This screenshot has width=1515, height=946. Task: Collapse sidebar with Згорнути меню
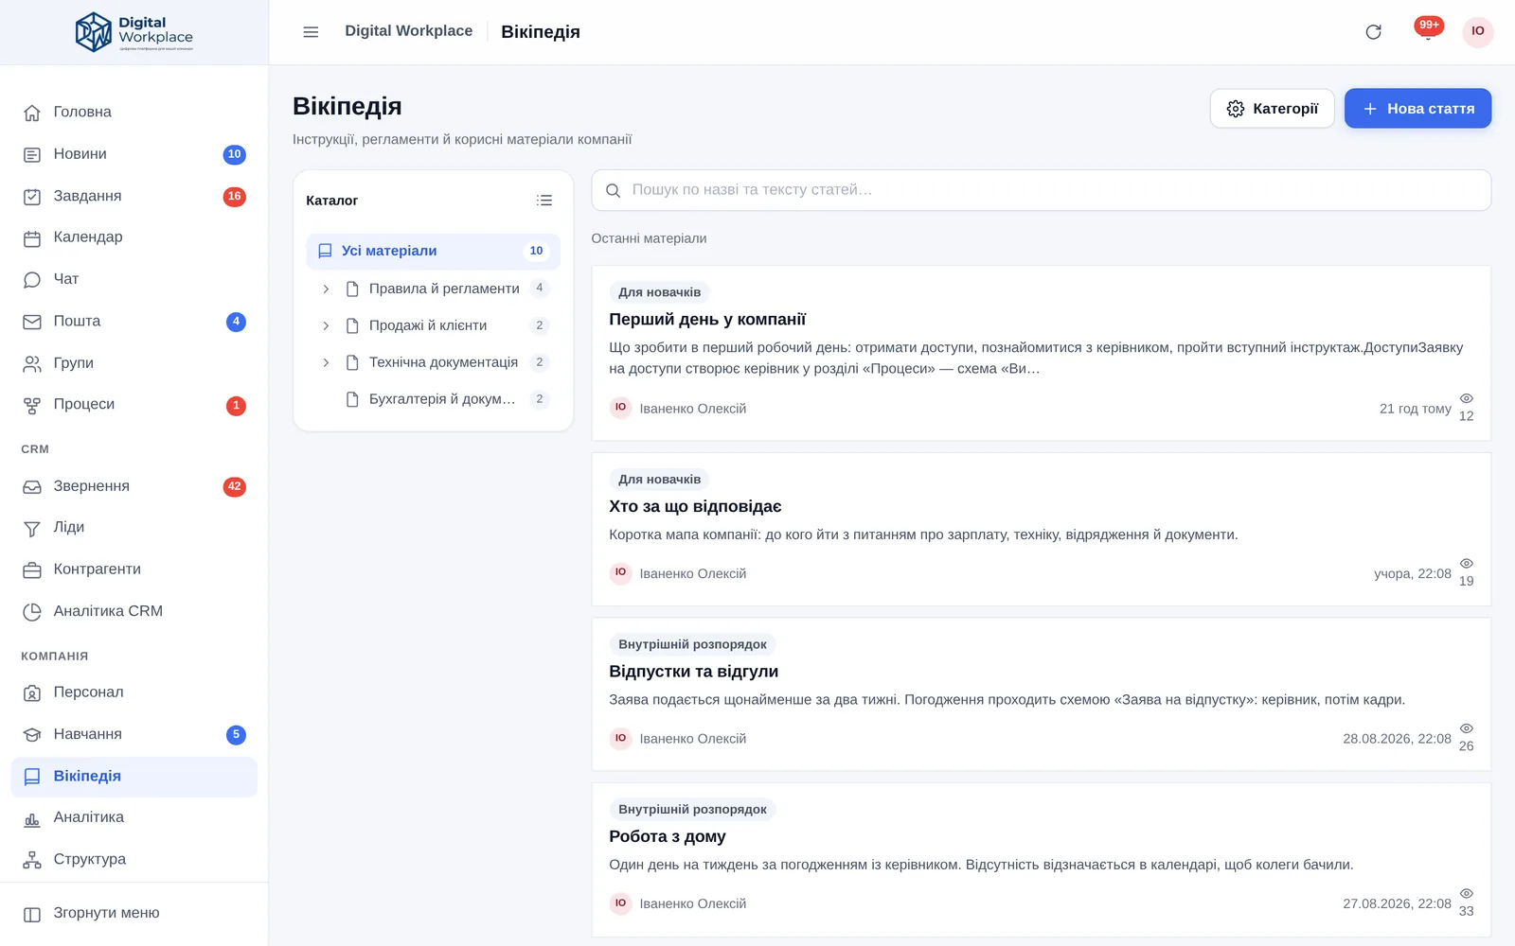pos(134,914)
